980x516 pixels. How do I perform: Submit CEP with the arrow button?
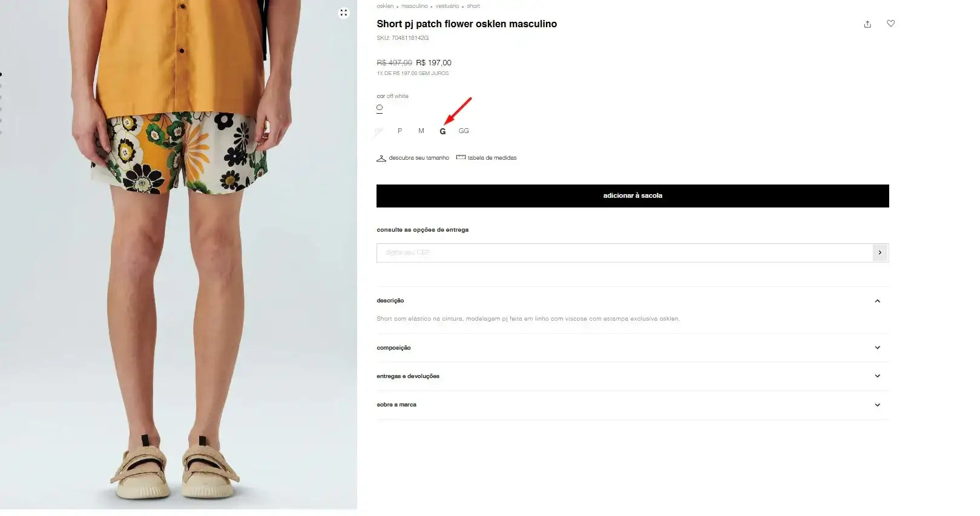[x=880, y=253]
